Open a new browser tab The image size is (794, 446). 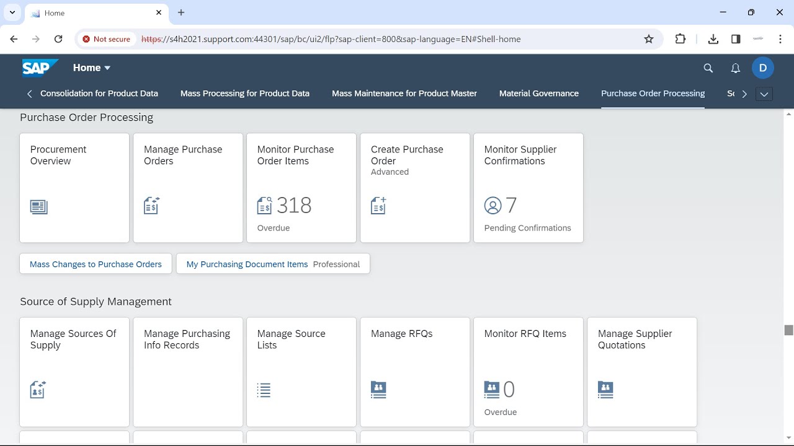181,12
